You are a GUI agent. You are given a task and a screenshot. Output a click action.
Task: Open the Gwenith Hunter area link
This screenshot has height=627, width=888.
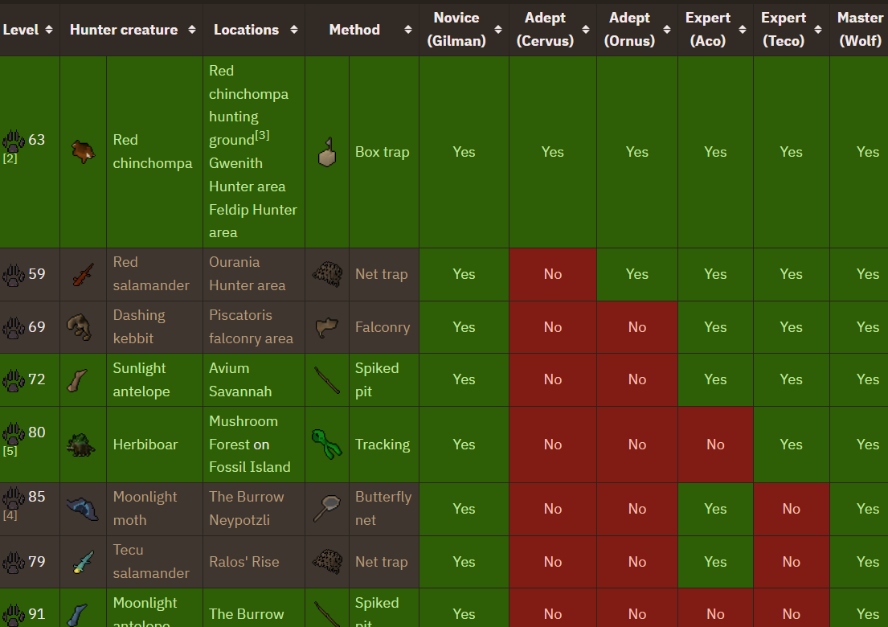247,174
